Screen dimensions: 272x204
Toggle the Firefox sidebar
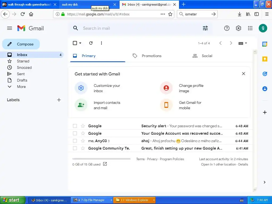257,14
